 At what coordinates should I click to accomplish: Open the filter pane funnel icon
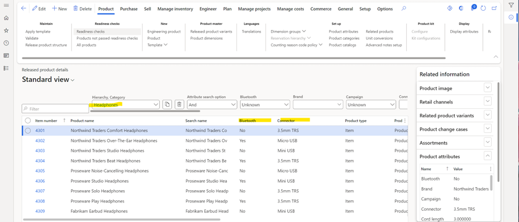point(511,5)
